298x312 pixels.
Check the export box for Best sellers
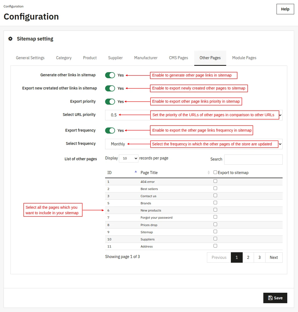coord(215,188)
